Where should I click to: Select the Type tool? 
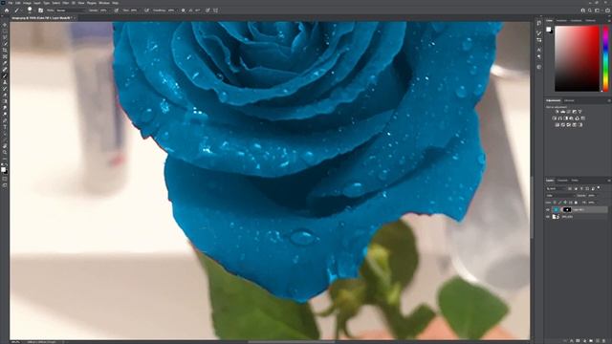coord(5,127)
